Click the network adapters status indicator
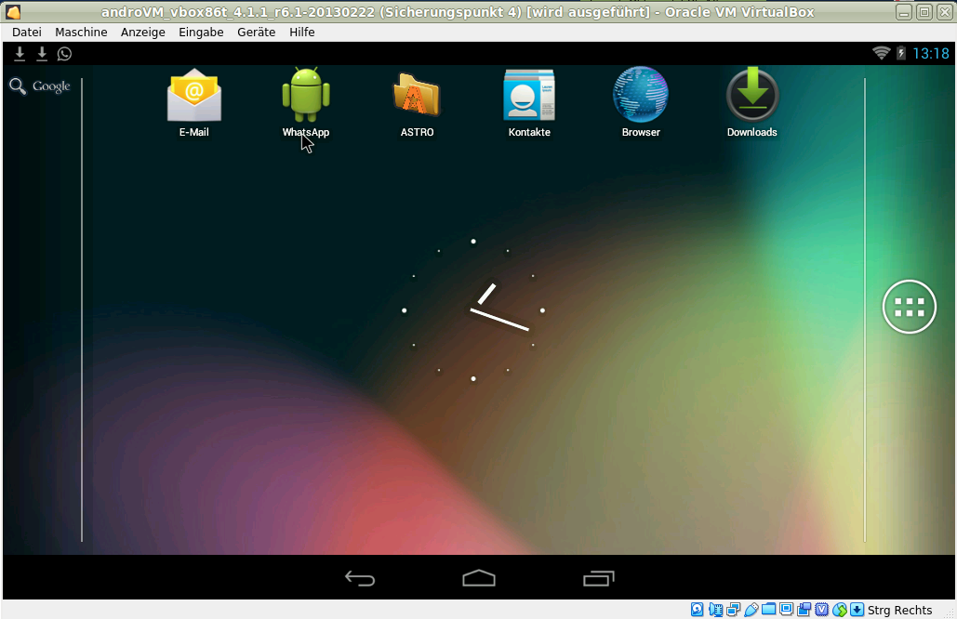 [734, 610]
